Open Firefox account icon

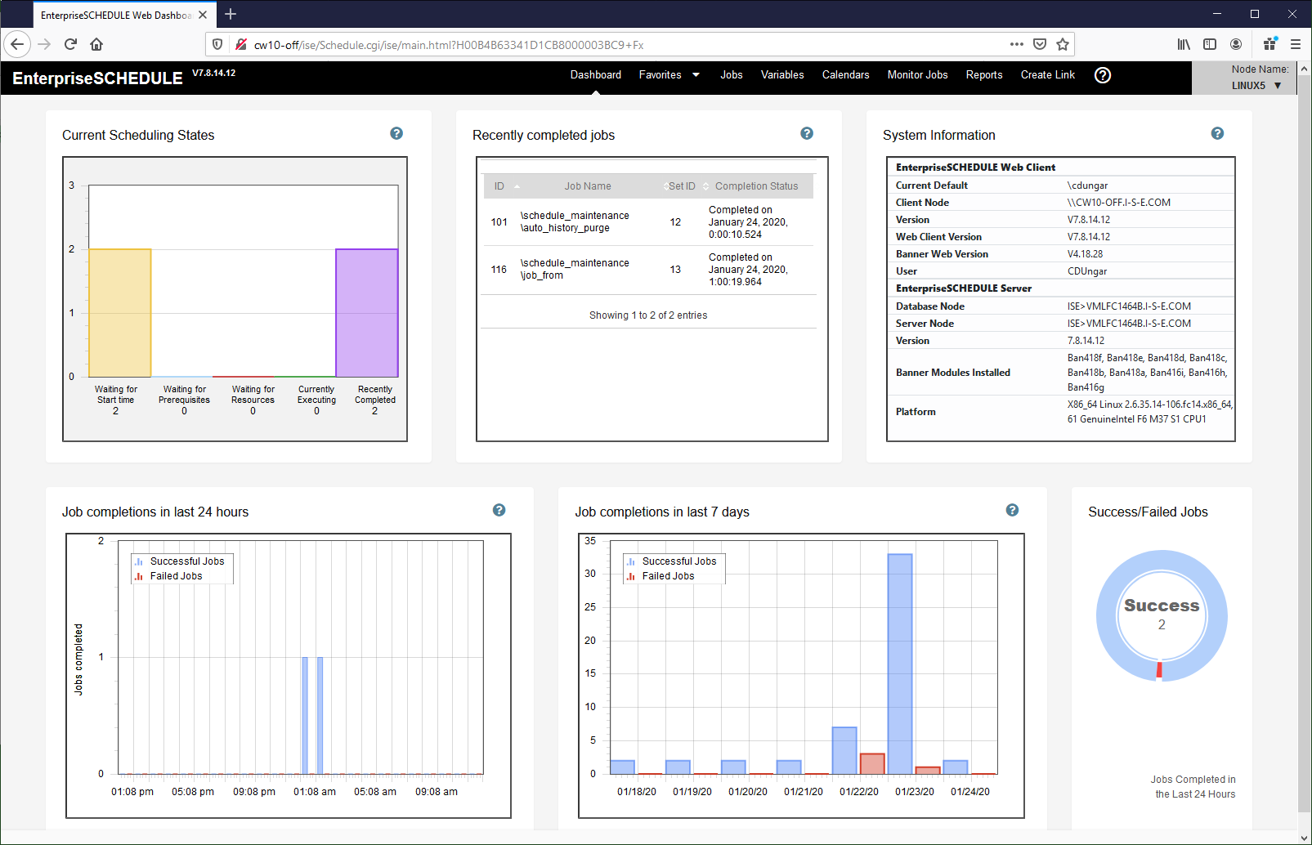pos(1236,44)
